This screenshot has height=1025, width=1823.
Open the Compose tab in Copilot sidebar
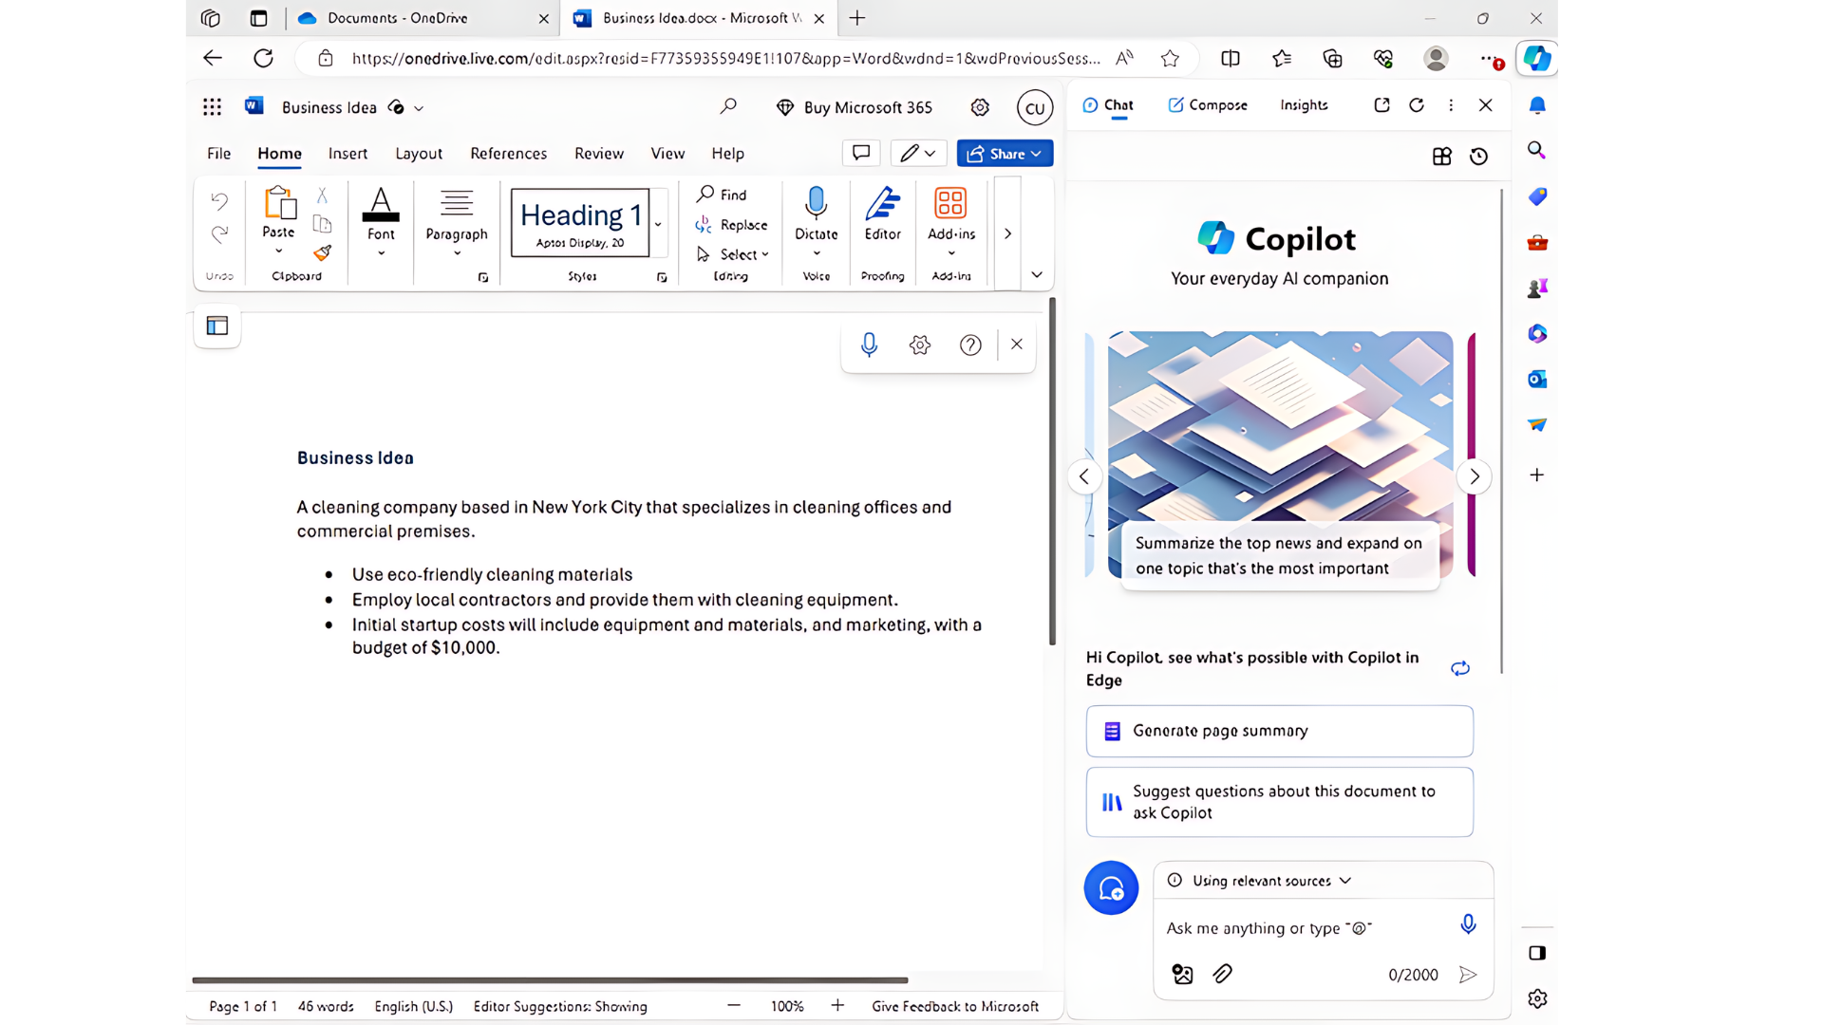click(x=1208, y=104)
